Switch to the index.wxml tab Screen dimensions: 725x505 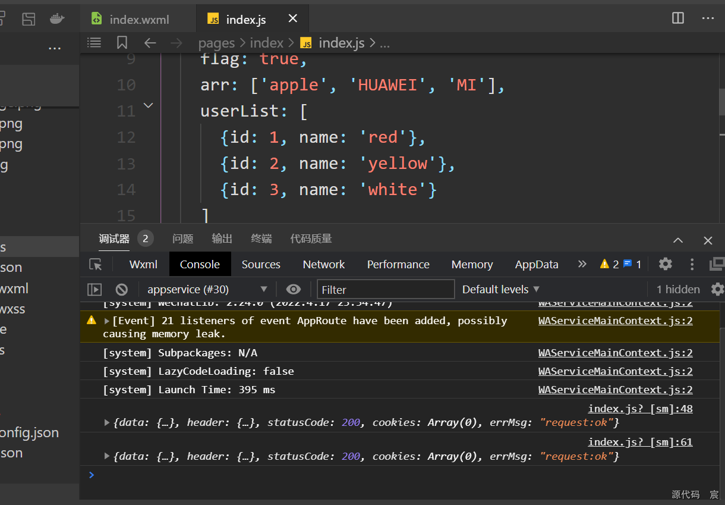click(138, 20)
